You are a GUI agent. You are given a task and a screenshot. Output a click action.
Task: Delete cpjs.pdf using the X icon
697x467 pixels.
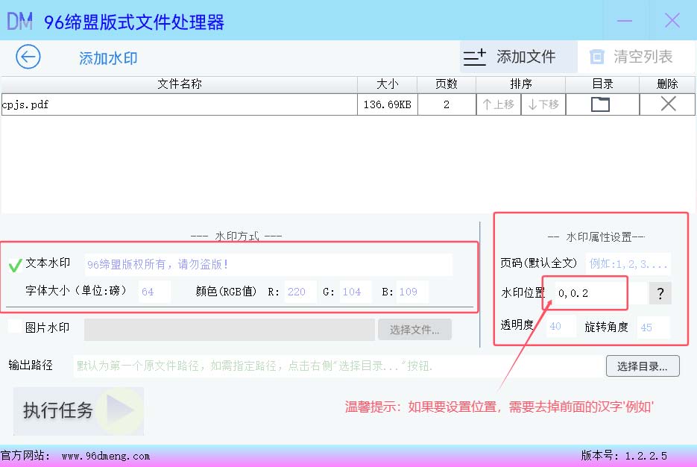(668, 104)
